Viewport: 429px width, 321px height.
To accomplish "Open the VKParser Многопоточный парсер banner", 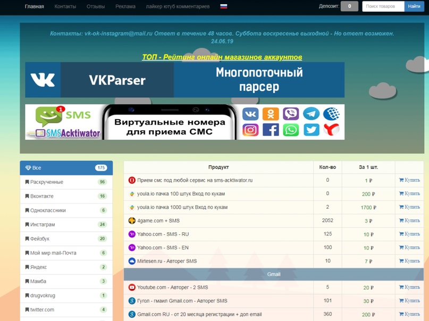I will (x=184, y=80).
